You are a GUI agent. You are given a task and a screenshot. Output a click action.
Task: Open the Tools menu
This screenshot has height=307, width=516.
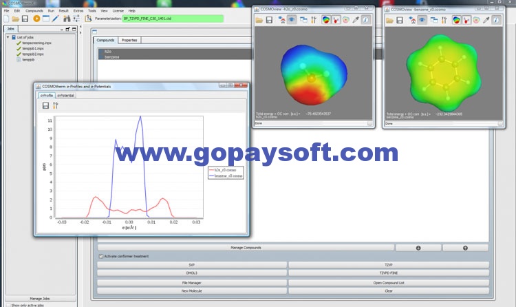tap(92, 11)
